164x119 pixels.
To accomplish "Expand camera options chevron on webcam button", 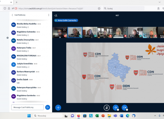I will (x=127, y=110).
